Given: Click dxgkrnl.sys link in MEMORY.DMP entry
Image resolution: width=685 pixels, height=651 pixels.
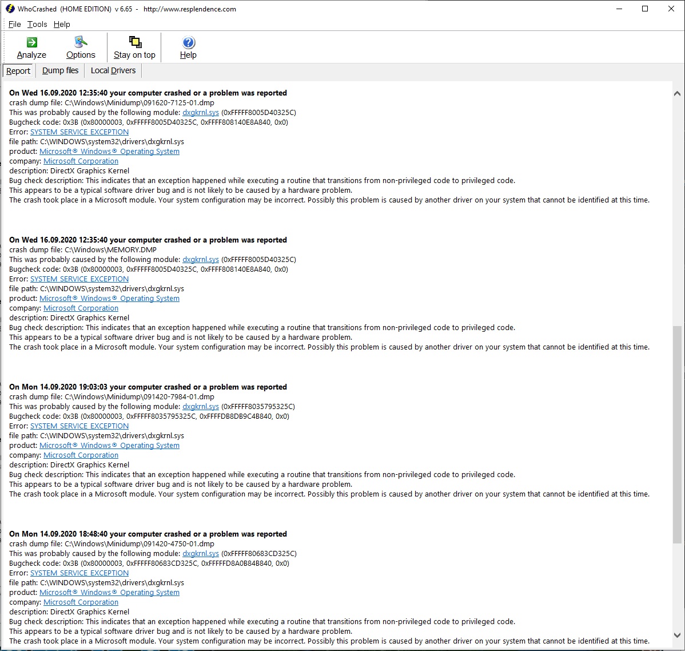Looking at the screenshot, I should click(x=201, y=259).
